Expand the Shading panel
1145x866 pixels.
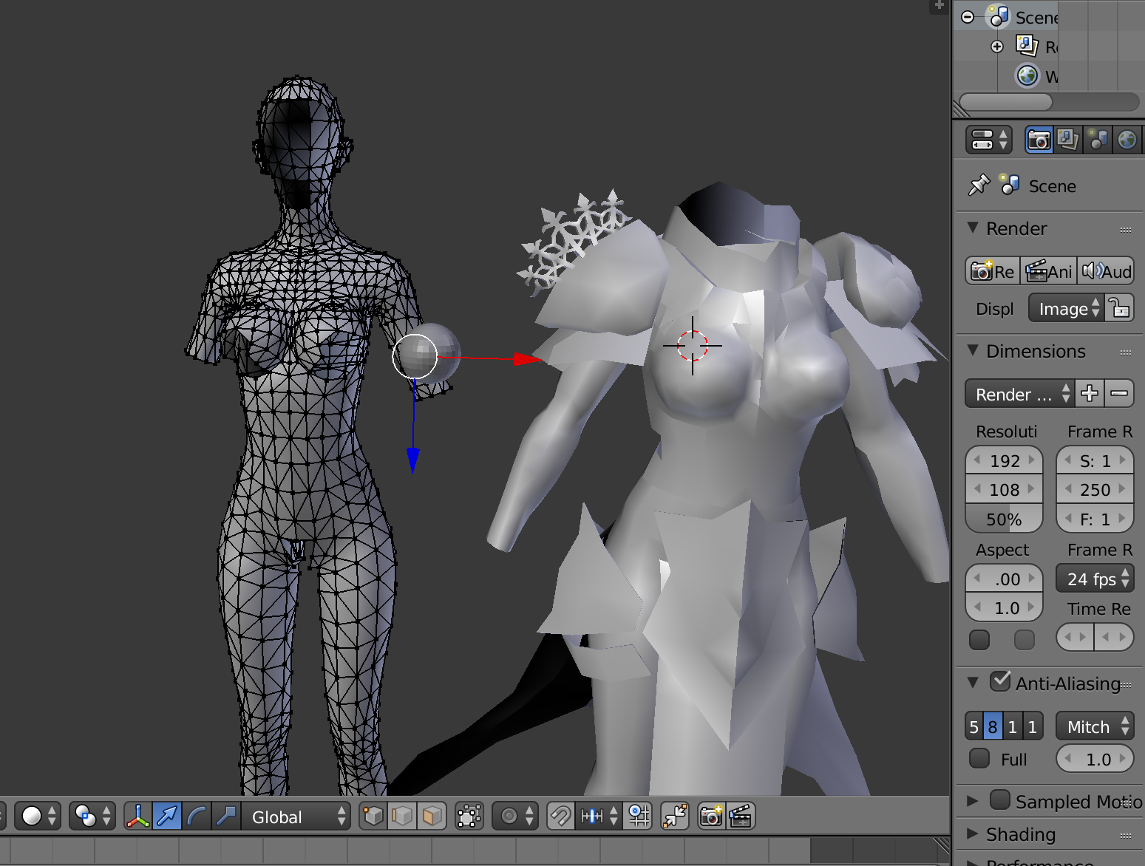pos(1020,834)
